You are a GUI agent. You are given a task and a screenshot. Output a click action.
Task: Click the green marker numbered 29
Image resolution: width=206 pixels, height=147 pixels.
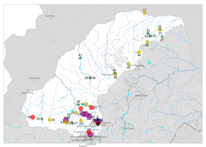pos(78,105)
